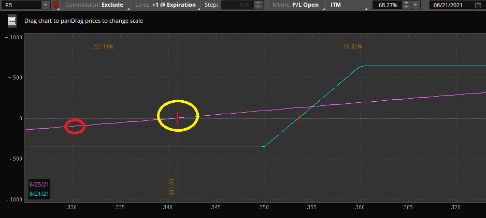Click the -1000 P/L axis label

pyautogui.click(x=15, y=199)
